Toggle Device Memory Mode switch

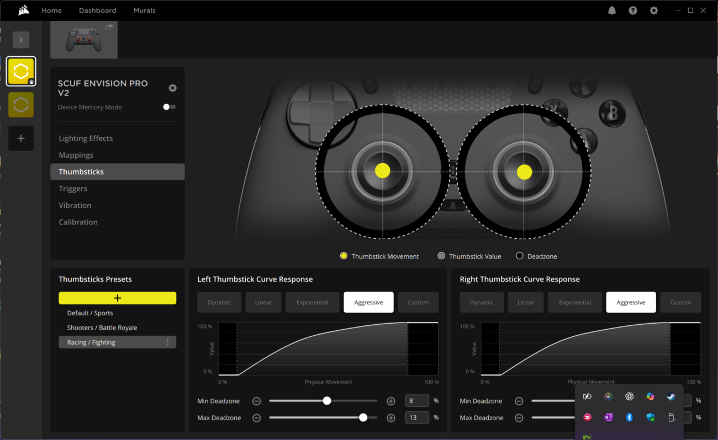pos(170,107)
